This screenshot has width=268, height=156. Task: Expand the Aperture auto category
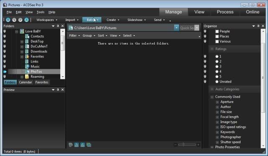coord(217,102)
